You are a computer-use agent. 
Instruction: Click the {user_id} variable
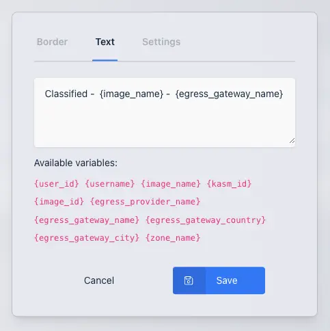pyautogui.click(x=57, y=184)
